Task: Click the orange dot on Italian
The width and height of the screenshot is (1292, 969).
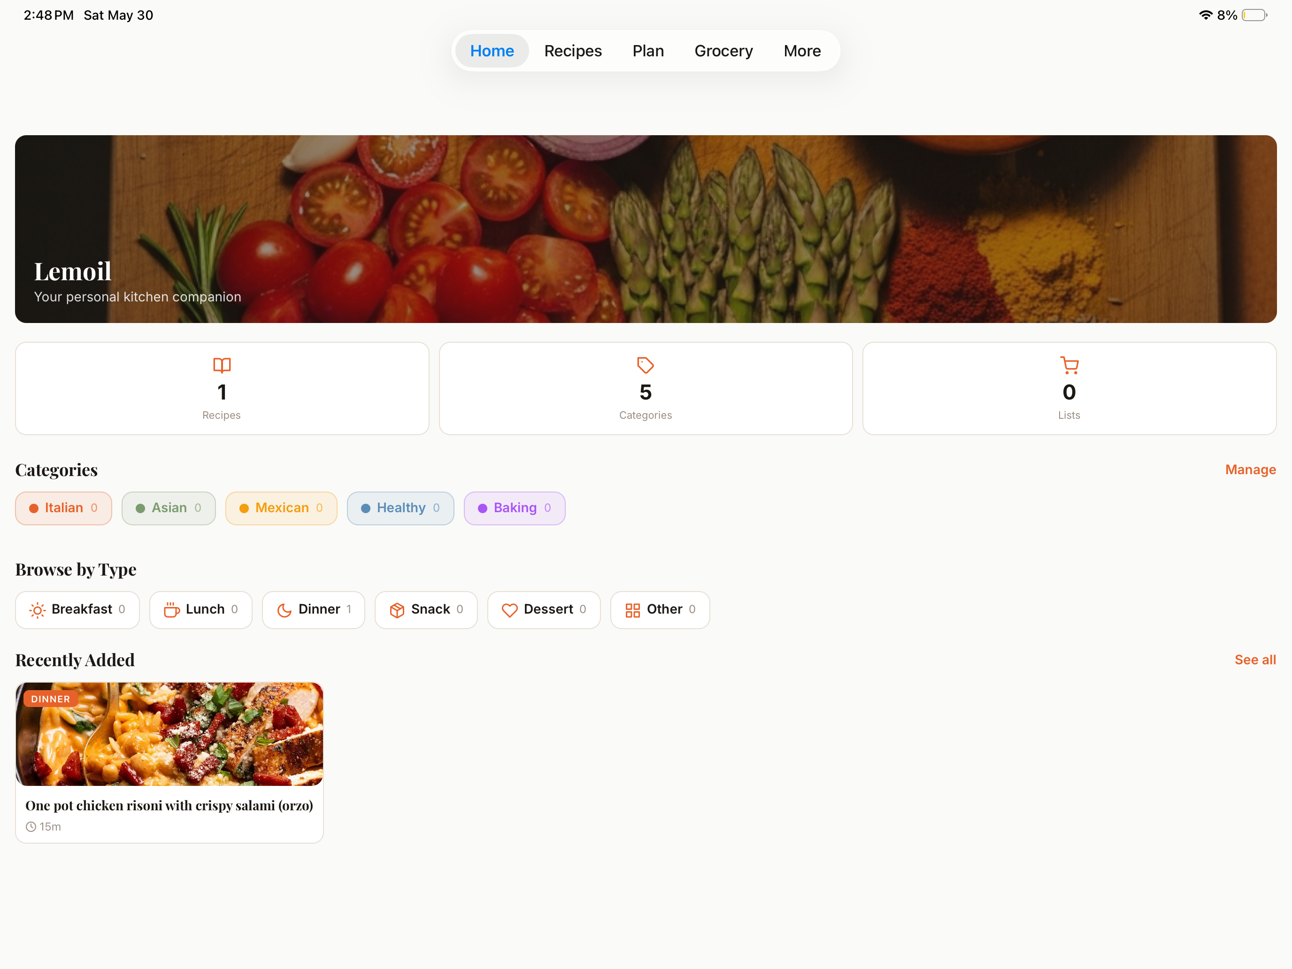Action: [x=34, y=508]
